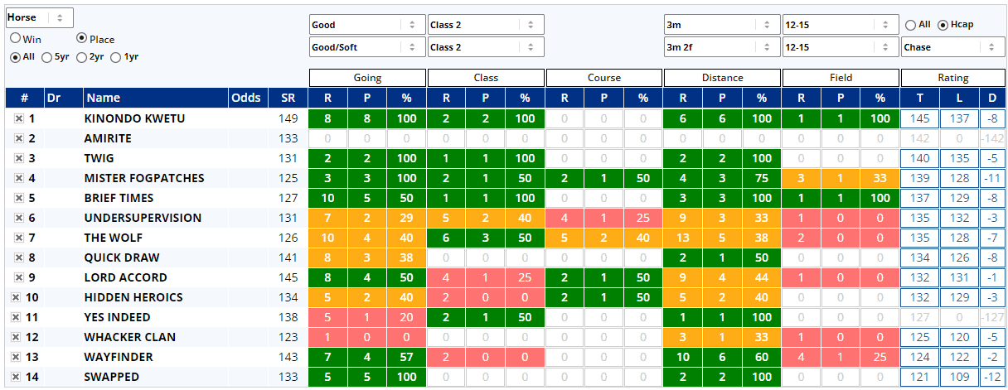
Task: Click the X icon beside Amirite
Action: pyautogui.click(x=18, y=139)
